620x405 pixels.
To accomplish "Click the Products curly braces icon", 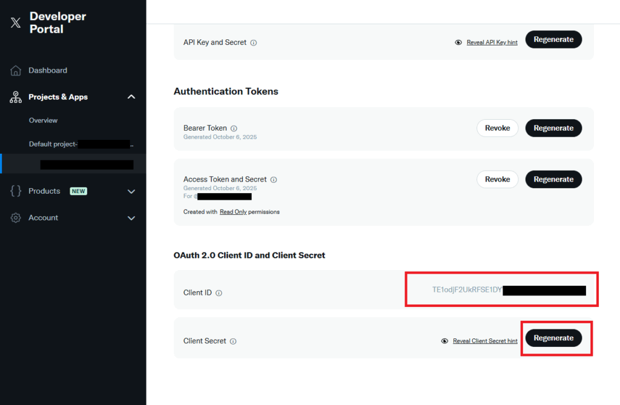I will 16,191.
